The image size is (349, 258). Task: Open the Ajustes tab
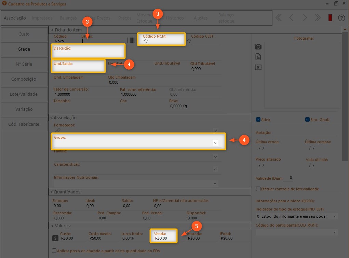[x=201, y=18]
